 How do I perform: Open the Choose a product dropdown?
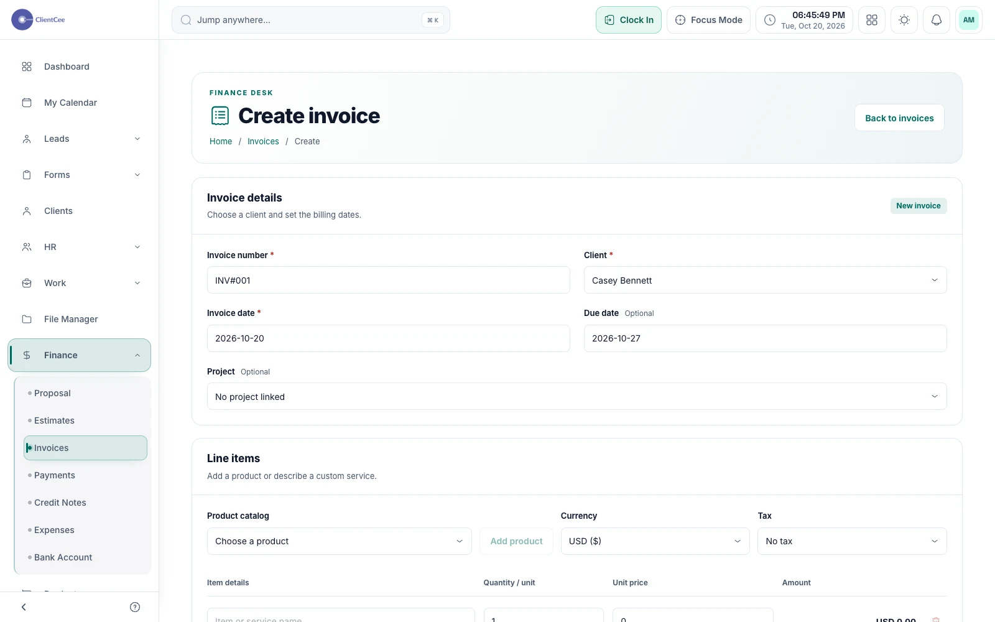[340, 541]
